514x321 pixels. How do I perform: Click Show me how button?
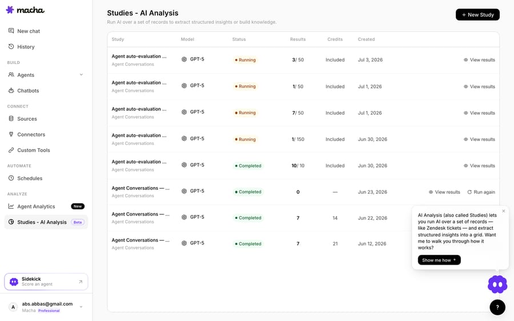(439, 260)
